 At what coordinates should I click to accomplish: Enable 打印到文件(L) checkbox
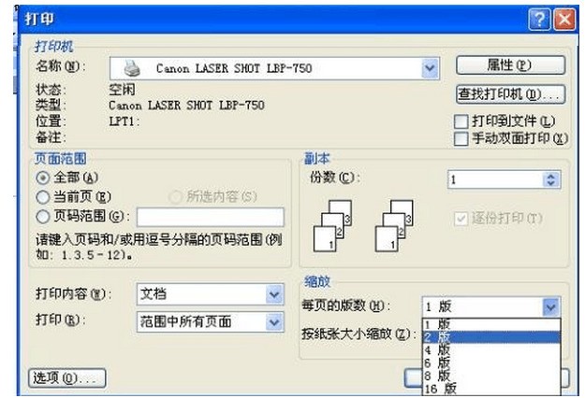pyautogui.click(x=461, y=121)
